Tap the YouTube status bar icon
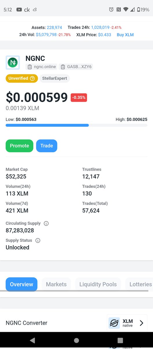 point(19,10)
